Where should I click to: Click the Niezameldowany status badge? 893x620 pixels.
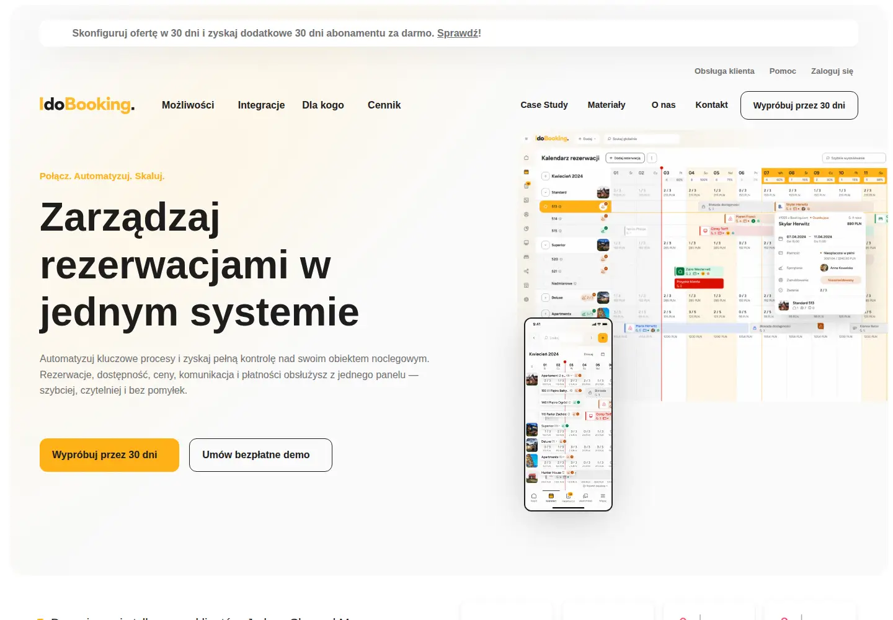tap(840, 280)
